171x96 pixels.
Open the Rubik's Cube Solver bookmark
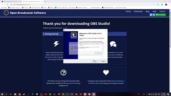108,7
